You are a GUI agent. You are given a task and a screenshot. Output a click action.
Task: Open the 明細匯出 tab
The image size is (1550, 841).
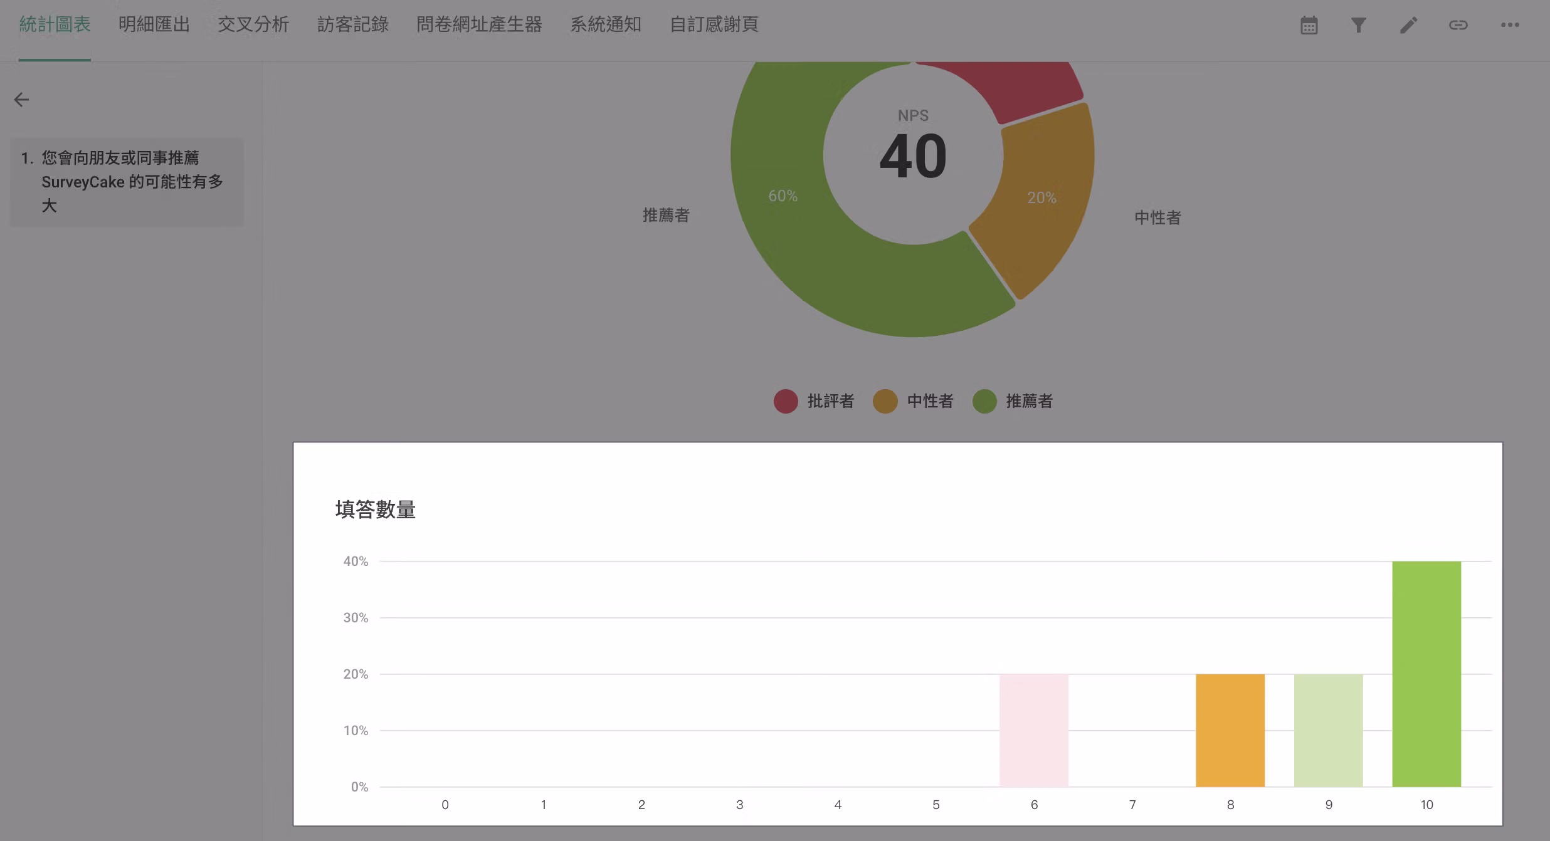(154, 25)
